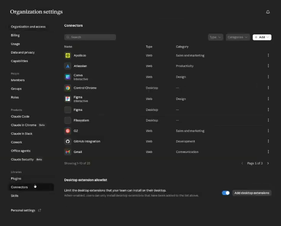This screenshot has width=281, height=226.
Task: Click the GitHub Integration icon
Action: [68, 141]
